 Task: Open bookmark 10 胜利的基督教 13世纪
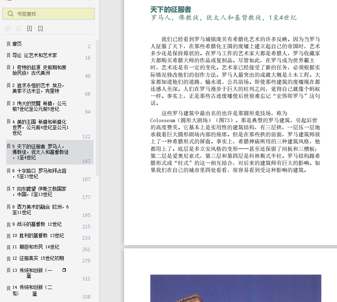click(x=38, y=235)
